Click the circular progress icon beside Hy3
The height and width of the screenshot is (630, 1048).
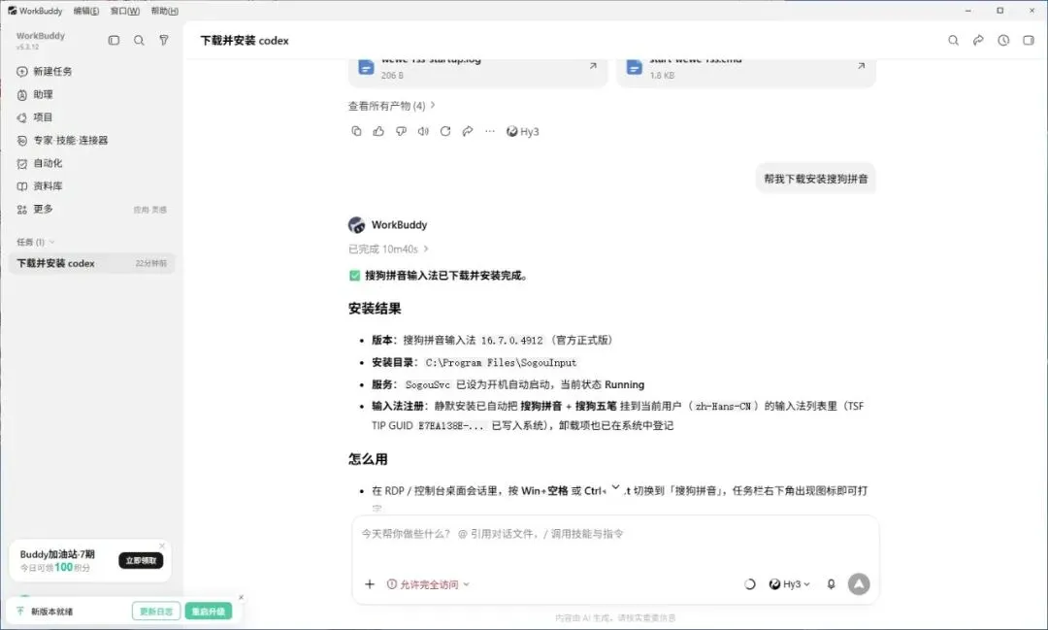coord(750,583)
